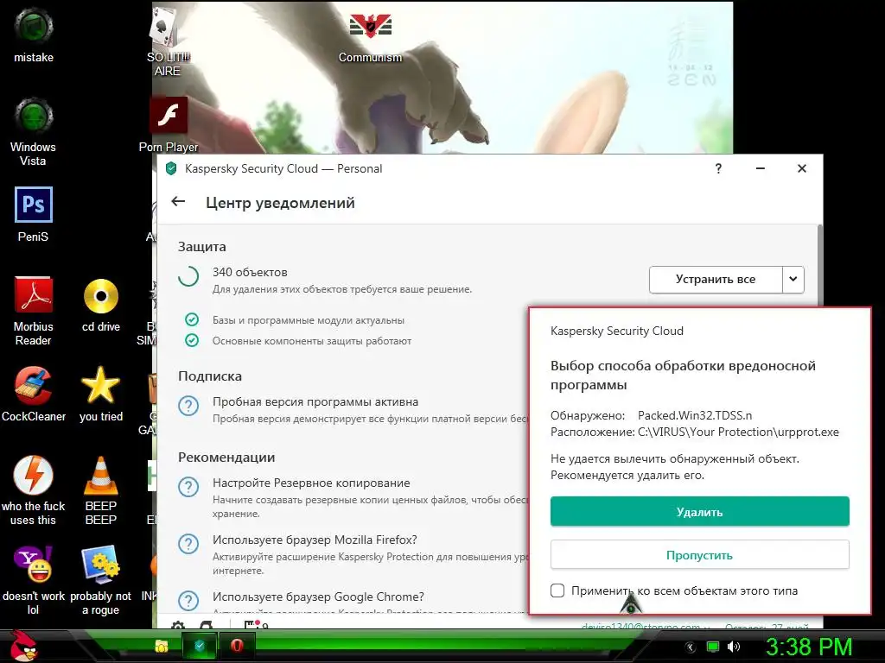Viewport: 885px width, 663px height.
Task: Click 'Пробная версия программы активна' text
Action: click(315, 401)
